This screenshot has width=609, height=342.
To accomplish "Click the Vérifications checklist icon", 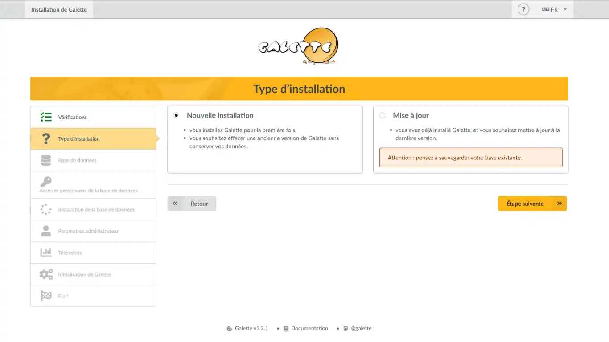I will point(46,117).
